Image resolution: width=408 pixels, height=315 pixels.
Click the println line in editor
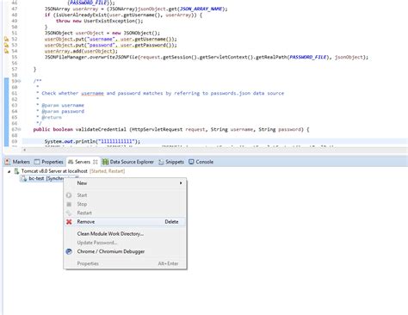click(x=92, y=141)
